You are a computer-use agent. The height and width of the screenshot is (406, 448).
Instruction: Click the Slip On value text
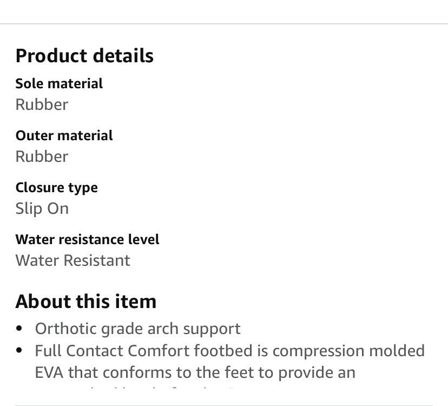(x=42, y=209)
